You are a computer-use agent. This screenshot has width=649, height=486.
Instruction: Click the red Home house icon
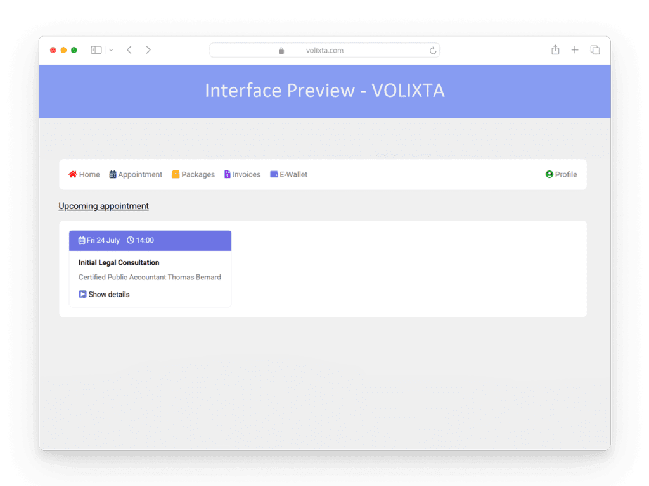73,174
